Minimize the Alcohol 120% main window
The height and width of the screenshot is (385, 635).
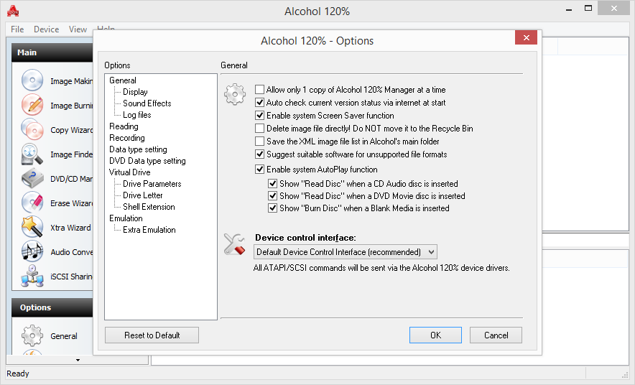[569, 9]
